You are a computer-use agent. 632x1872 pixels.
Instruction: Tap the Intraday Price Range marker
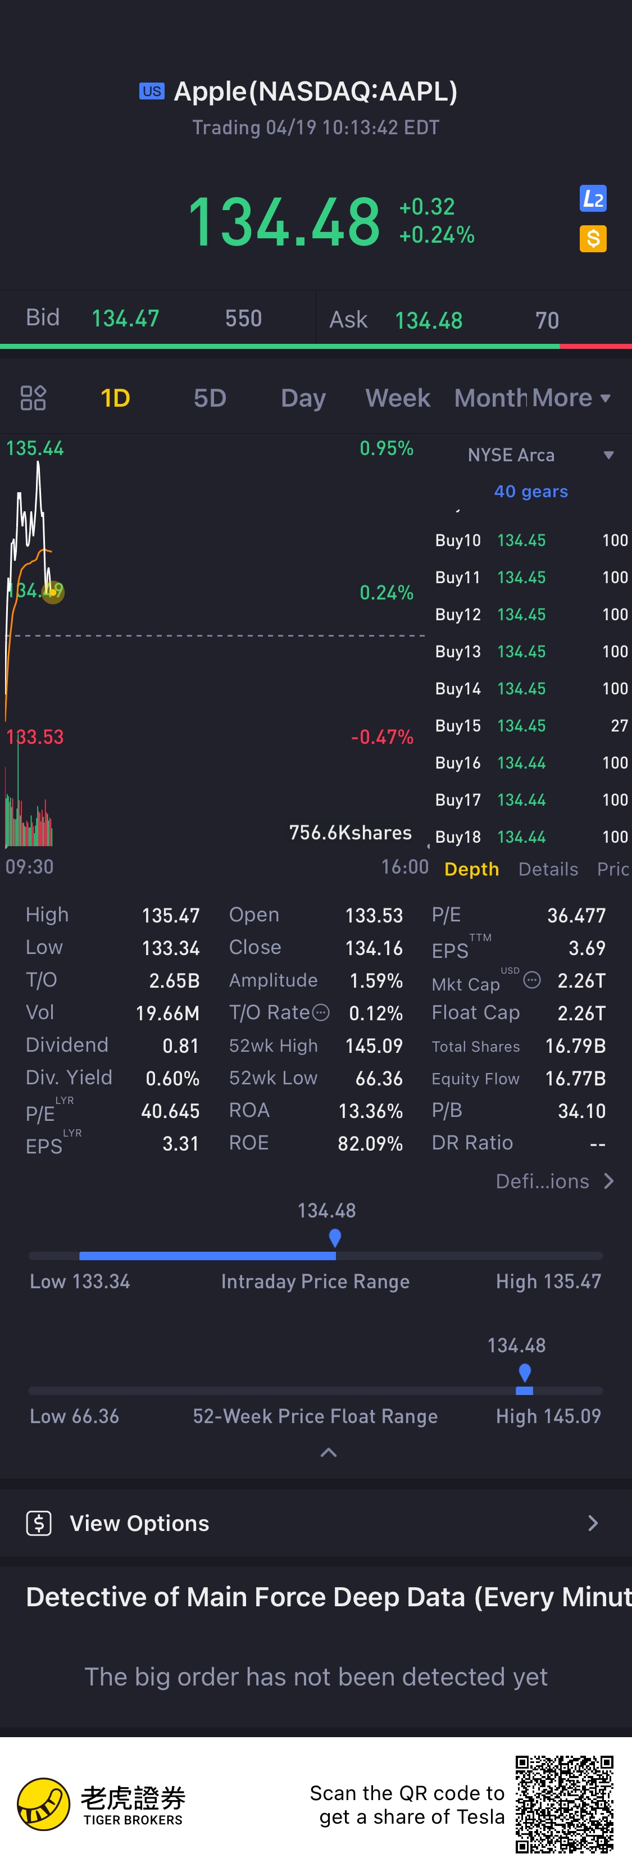[x=335, y=1238]
